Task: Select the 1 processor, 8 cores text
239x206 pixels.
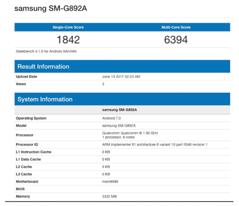Action: tap(118, 137)
